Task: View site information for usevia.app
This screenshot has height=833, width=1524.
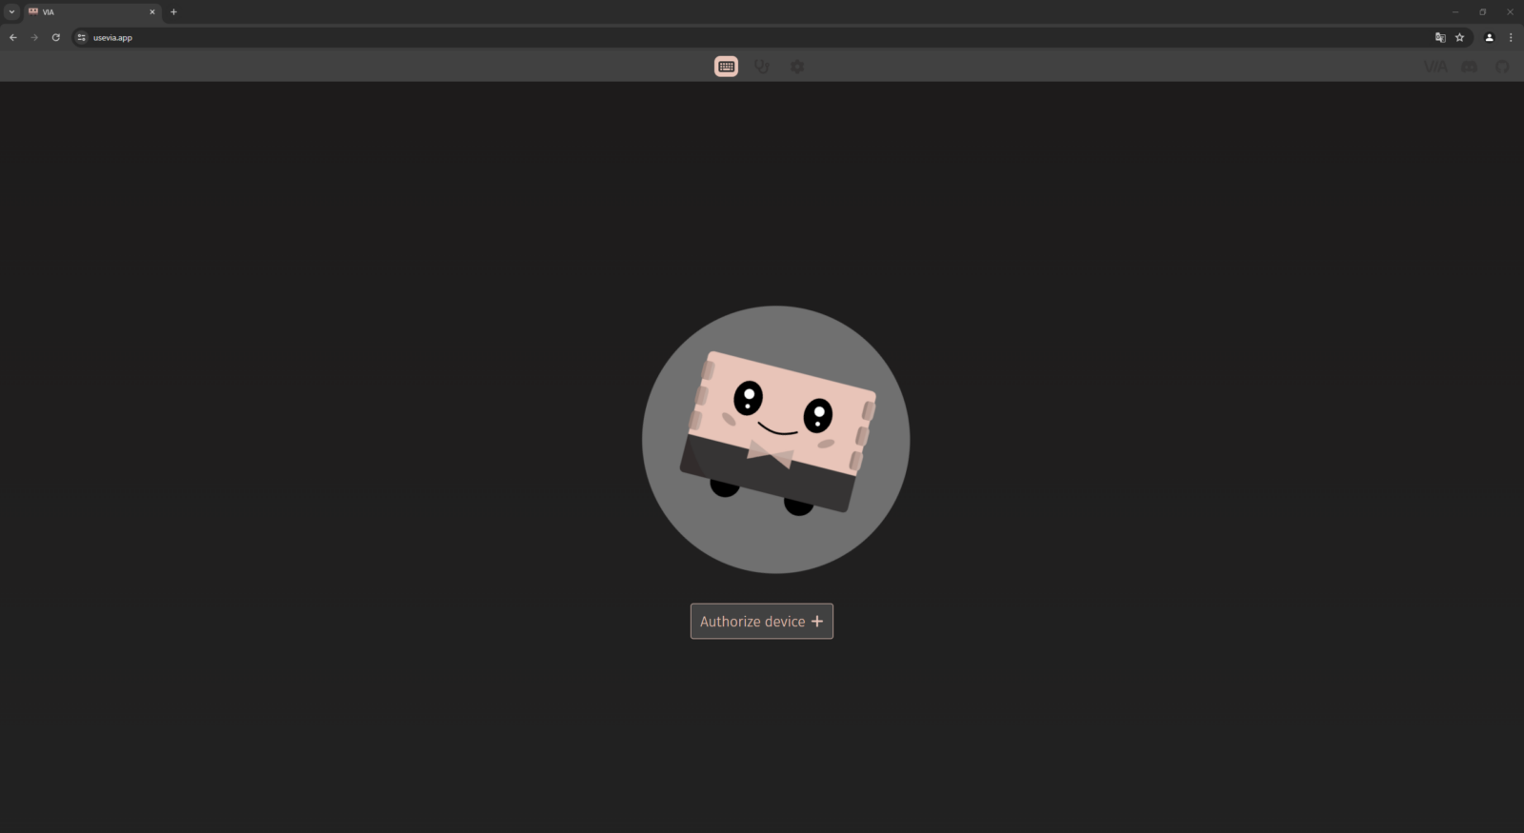Action: point(82,37)
